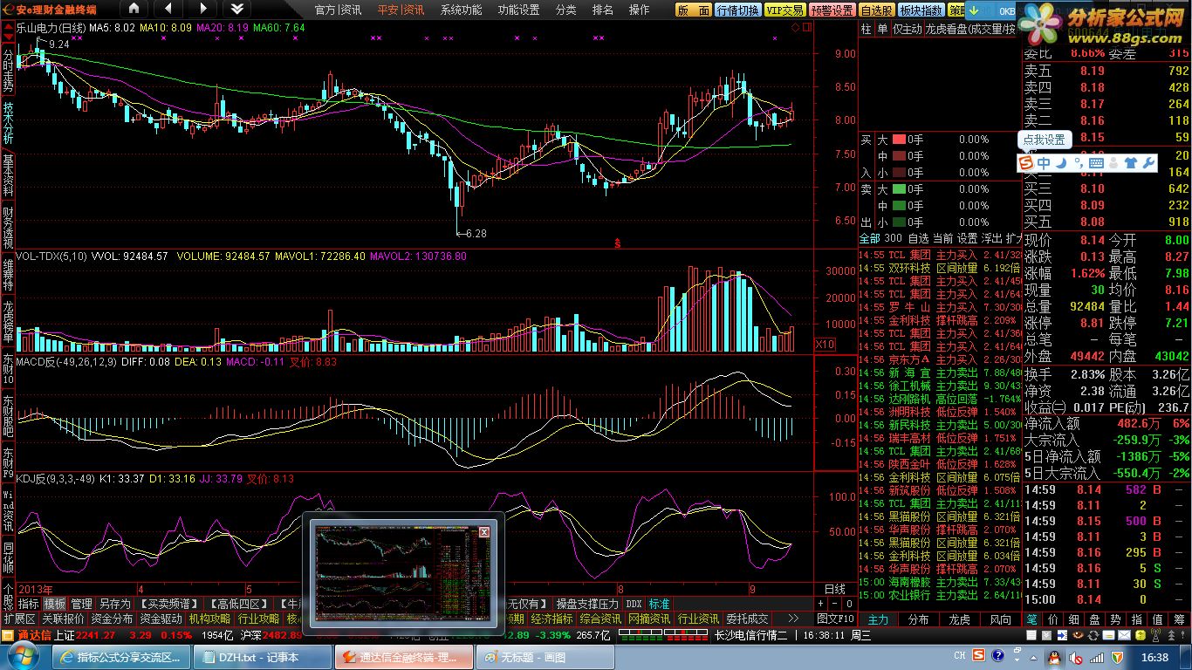This screenshot has height=670, width=1192.
Task: Click the user account icon on IME bar
Action: pyautogui.click(x=1113, y=163)
